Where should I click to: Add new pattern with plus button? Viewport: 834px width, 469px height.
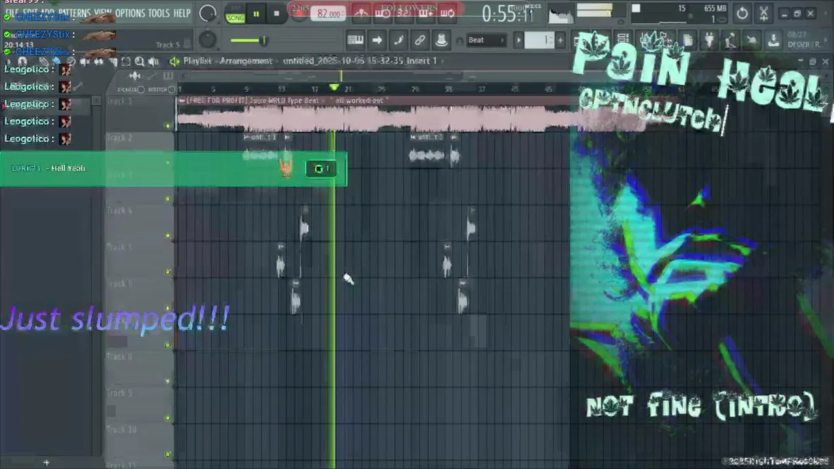coord(560,40)
